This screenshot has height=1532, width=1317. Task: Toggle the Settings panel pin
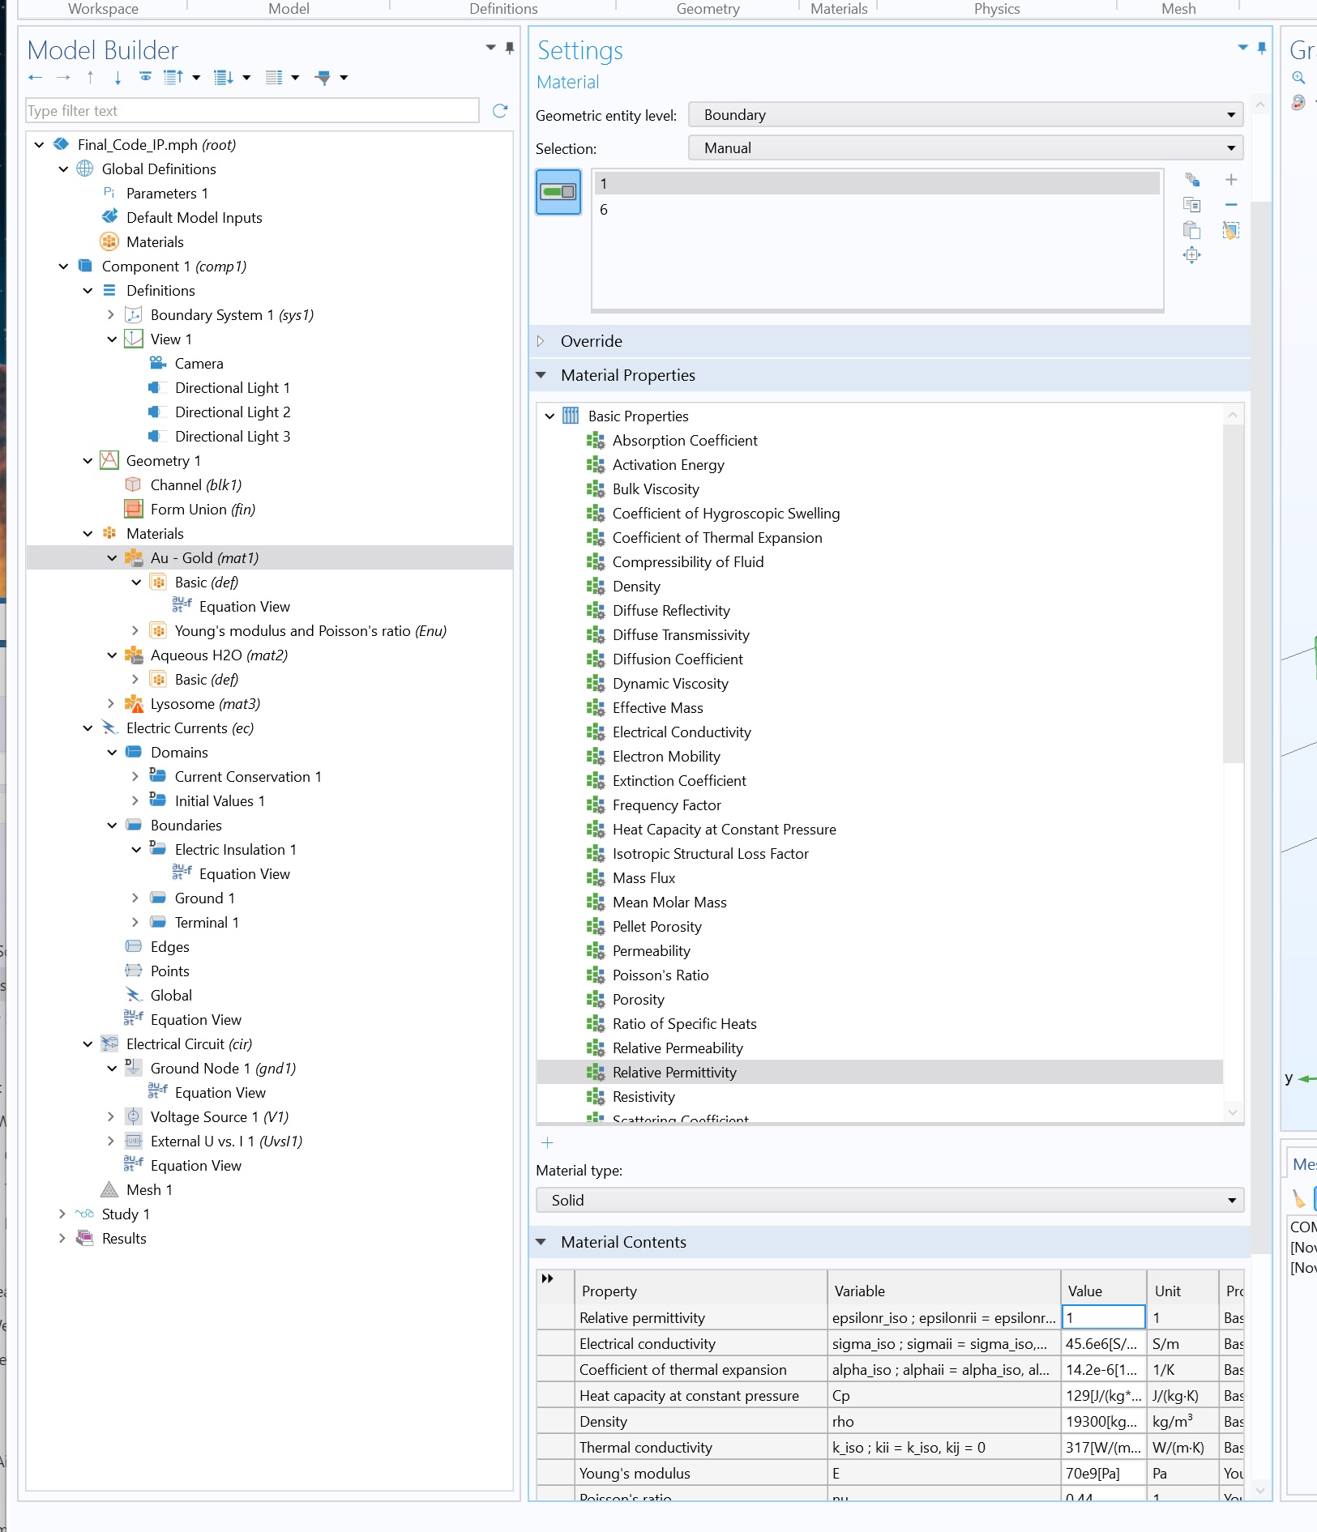[x=1262, y=48]
